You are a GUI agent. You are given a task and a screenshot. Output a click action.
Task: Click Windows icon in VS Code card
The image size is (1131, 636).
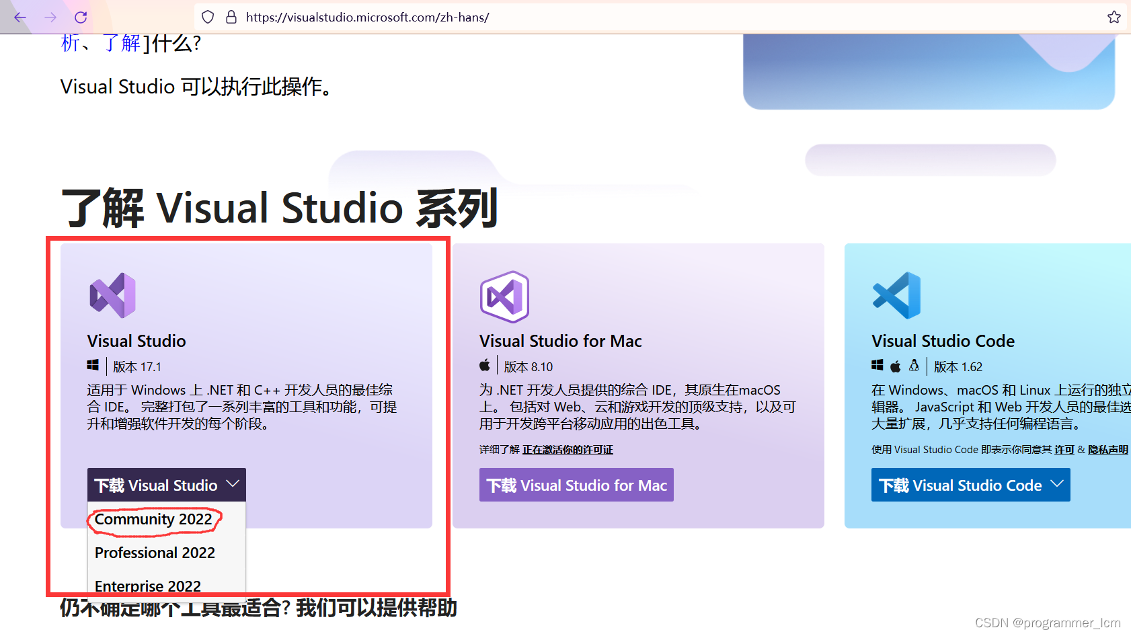[877, 365]
